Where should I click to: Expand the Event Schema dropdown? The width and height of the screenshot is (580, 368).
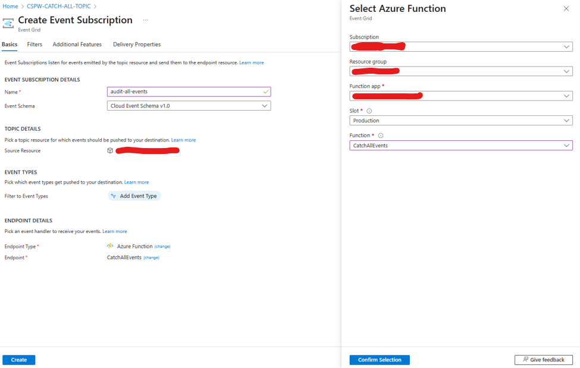pos(189,106)
